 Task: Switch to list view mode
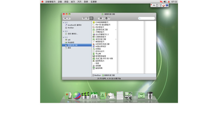click(87, 18)
